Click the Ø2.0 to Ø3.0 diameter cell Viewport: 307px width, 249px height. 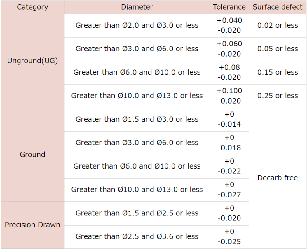(137, 26)
